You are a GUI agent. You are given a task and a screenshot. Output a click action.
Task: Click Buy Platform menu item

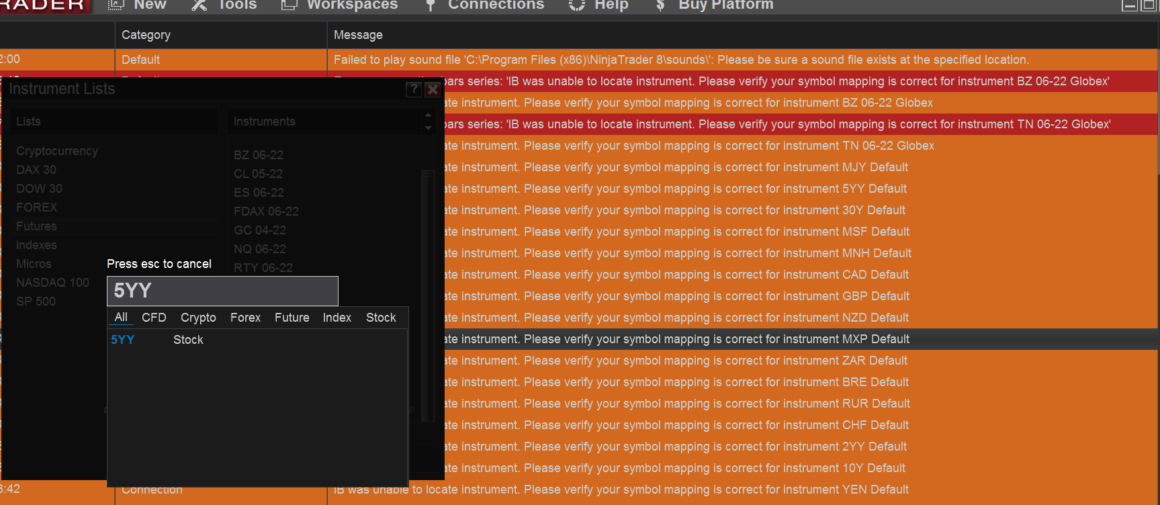726,5
